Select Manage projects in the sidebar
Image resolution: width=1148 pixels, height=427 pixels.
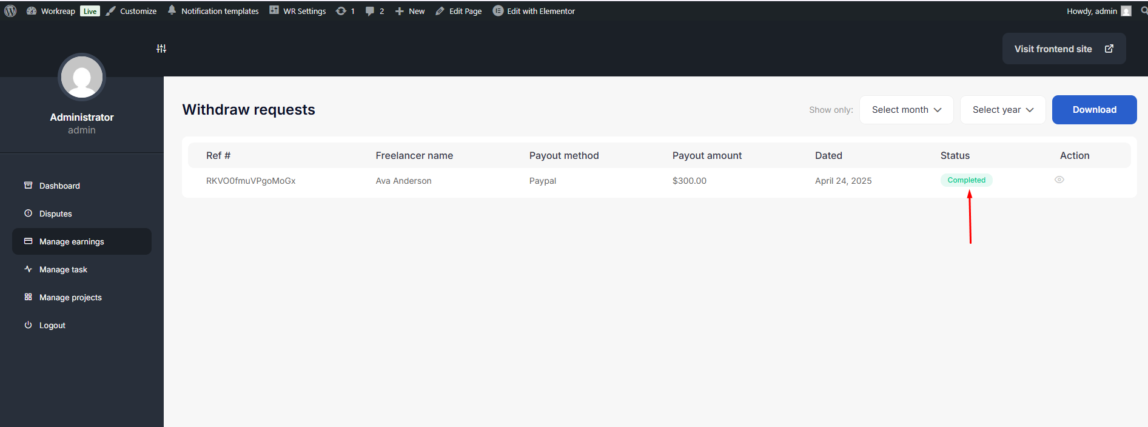(70, 297)
